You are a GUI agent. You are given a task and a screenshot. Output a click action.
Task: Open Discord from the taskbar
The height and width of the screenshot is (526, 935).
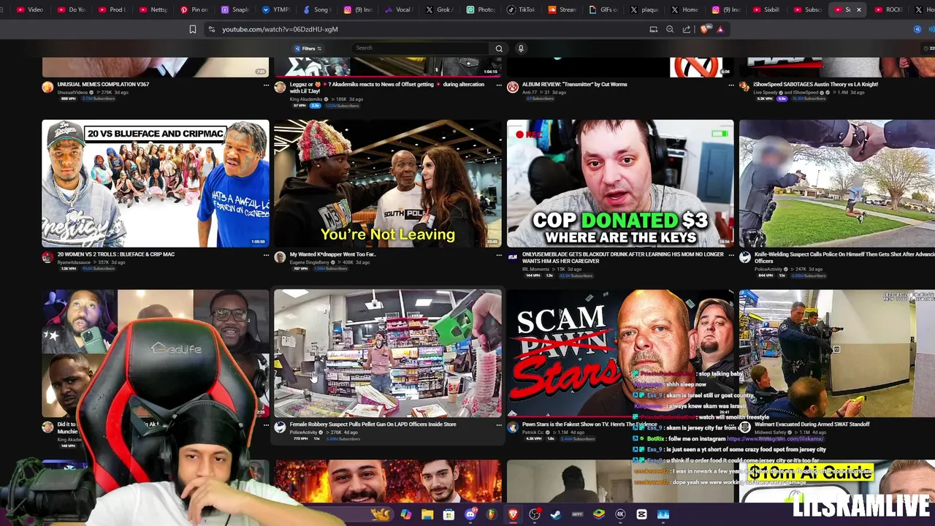coord(470,514)
